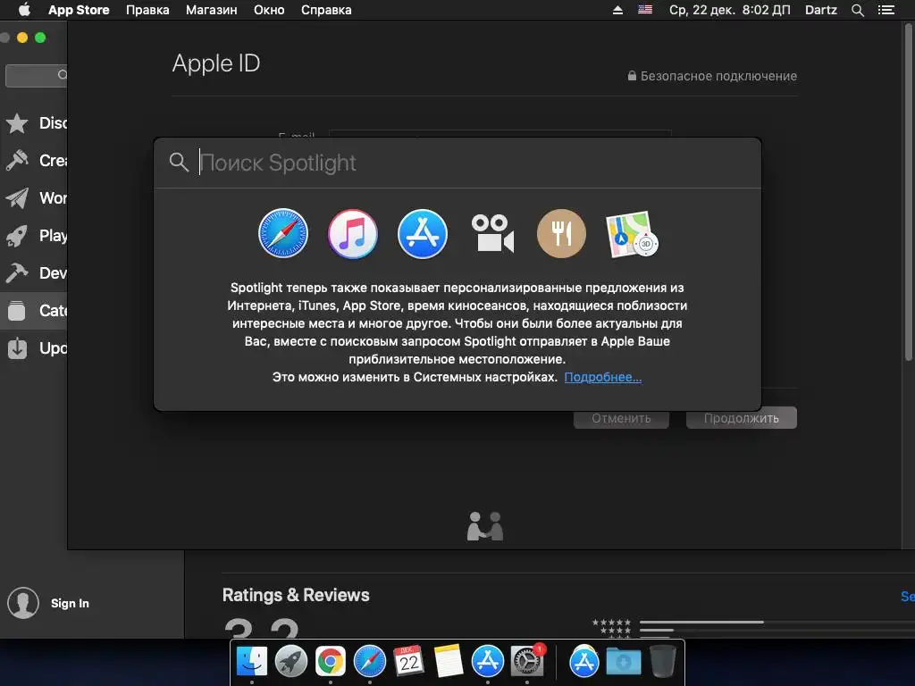Screen dimensions: 915x686
Task: Open Google Chrome from the Dock
Action: [331, 662]
